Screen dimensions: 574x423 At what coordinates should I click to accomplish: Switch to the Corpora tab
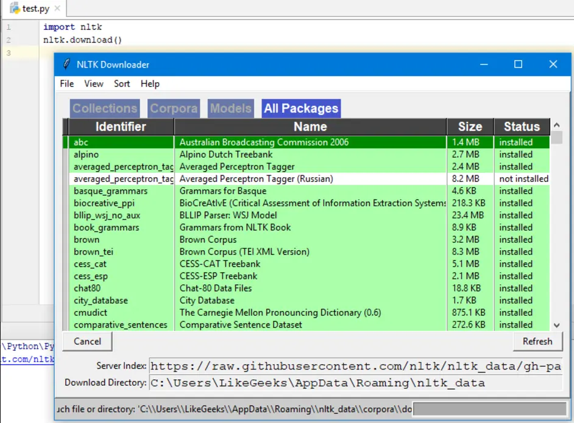(x=174, y=108)
